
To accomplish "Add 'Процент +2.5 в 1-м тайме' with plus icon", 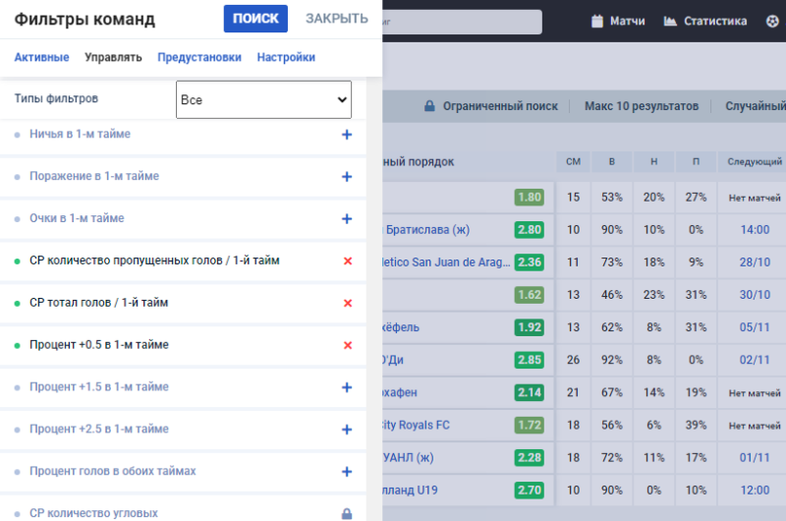I will click(346, 430).
